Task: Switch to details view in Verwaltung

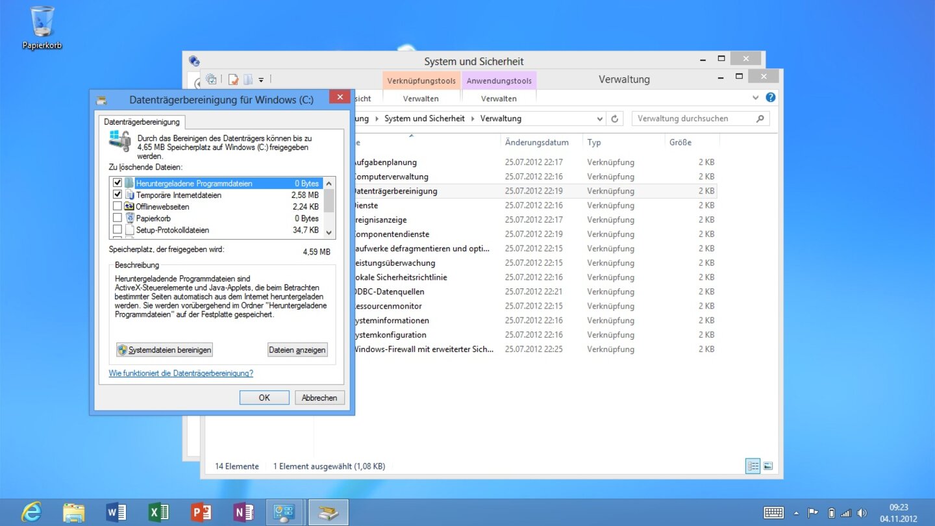Action: pos(753,466)
